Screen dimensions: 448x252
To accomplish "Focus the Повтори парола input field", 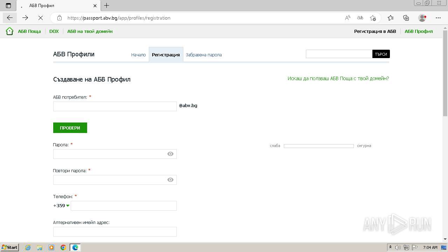I will 115,180.
